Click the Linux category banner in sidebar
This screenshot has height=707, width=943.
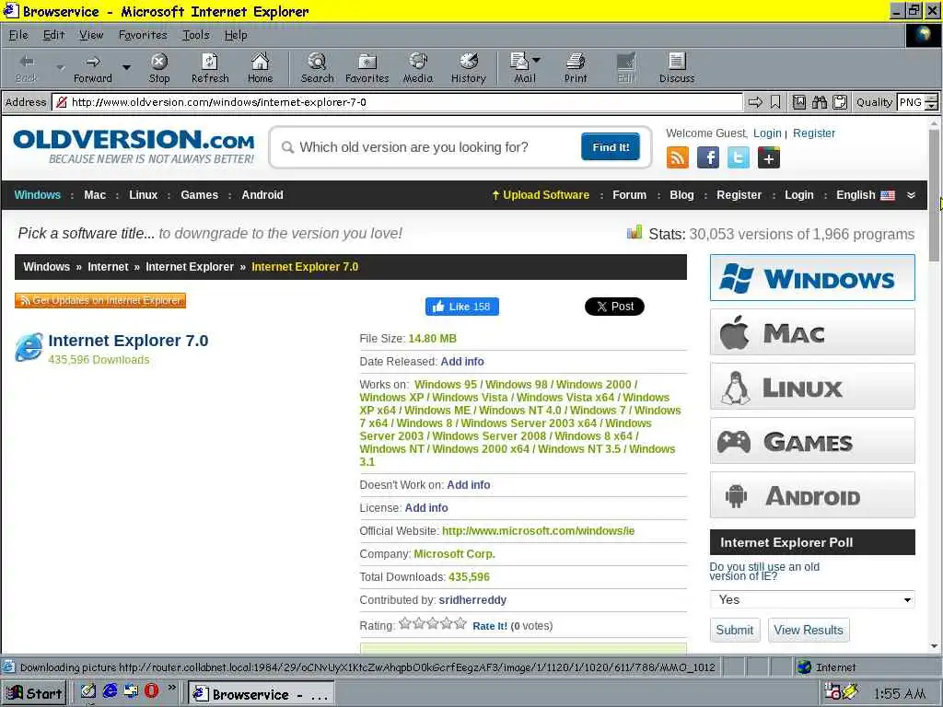pos(812,387)
